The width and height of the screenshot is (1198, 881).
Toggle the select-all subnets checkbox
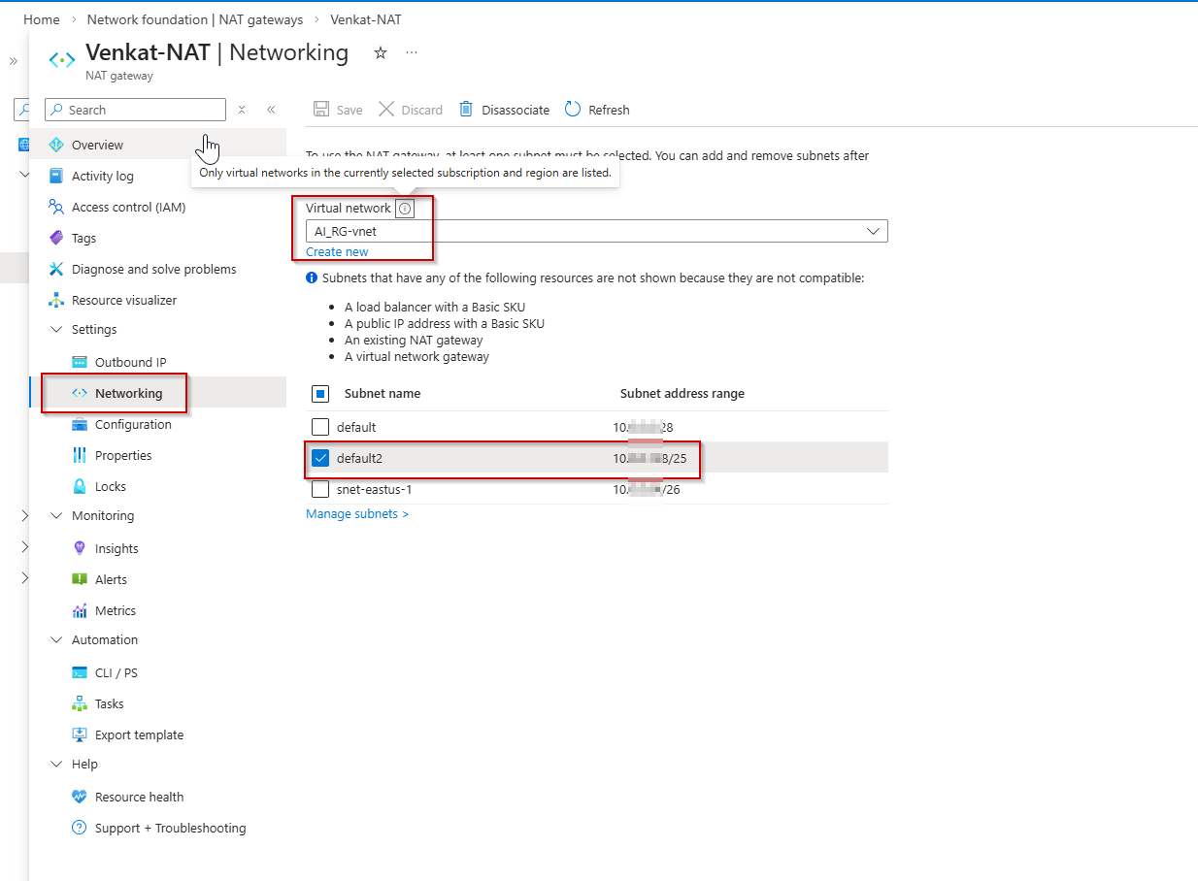pyautogui.click(x=320, y=394)
